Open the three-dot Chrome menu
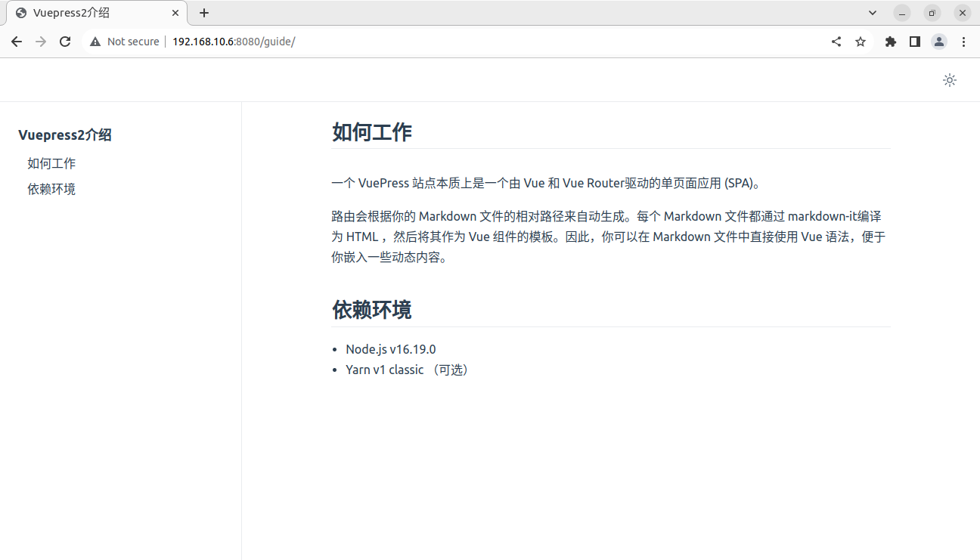Viewport: 980px width, 560px height. pos(963,42)
